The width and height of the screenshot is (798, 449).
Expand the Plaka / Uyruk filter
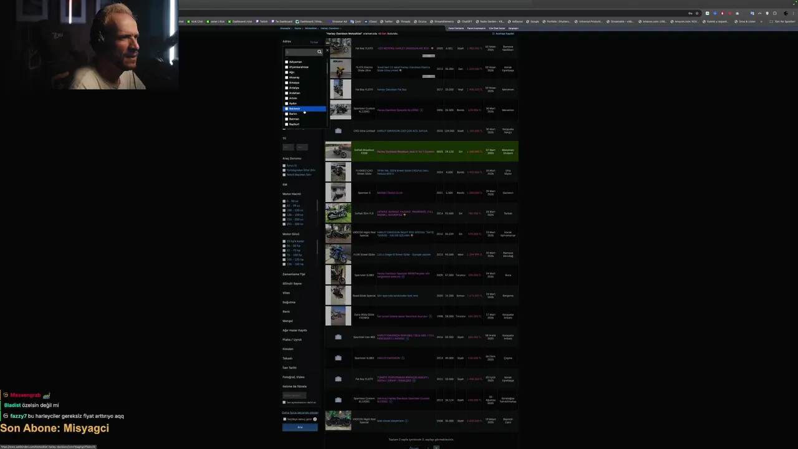[292, 340]
